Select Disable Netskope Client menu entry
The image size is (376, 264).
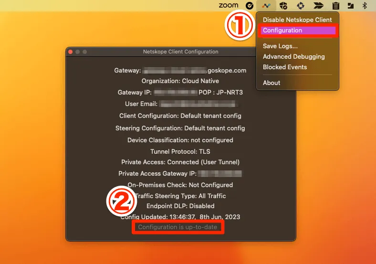(x=297, y=20)
